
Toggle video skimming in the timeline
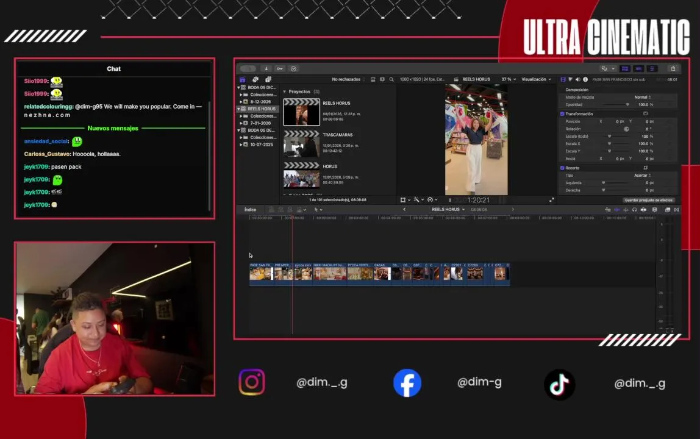(617, 210)
